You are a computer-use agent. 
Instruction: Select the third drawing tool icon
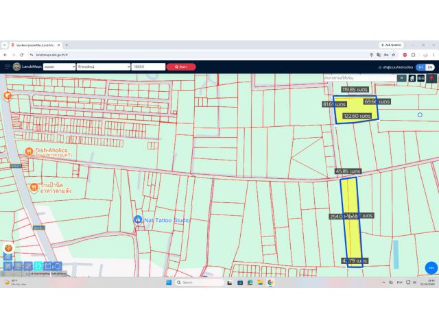[x=28, y=266]
